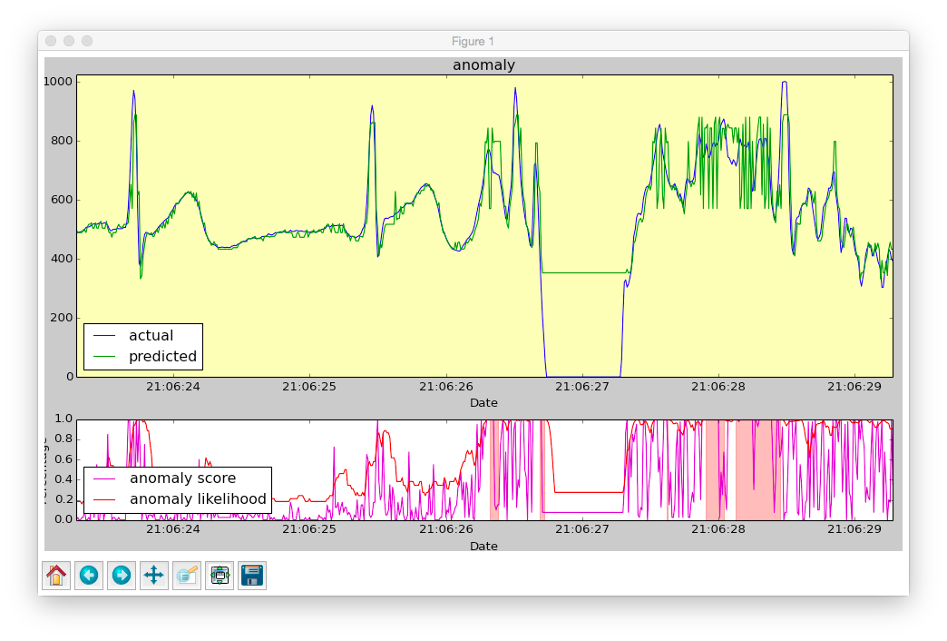The image size is (947, 641).
Task: Save the figure with the floppy icon
Action: (x=252, y=575)
